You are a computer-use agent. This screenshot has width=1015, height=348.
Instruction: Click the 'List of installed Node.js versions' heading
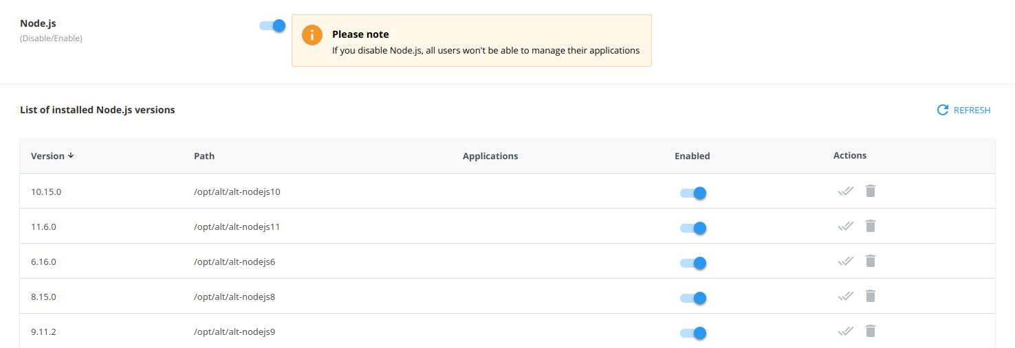pos(98,109)
